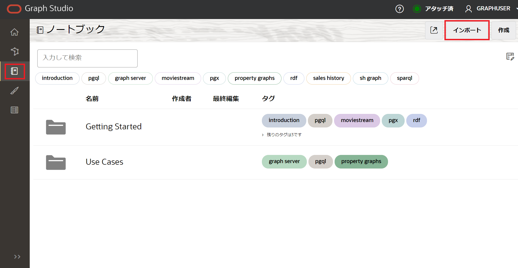The width and height of the screenshot is (518, 268).
Task: Select the Notebooks icon in sidebar
Action: [x=14, y=71]
